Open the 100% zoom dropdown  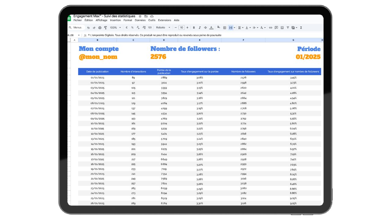tap(115, 28)
